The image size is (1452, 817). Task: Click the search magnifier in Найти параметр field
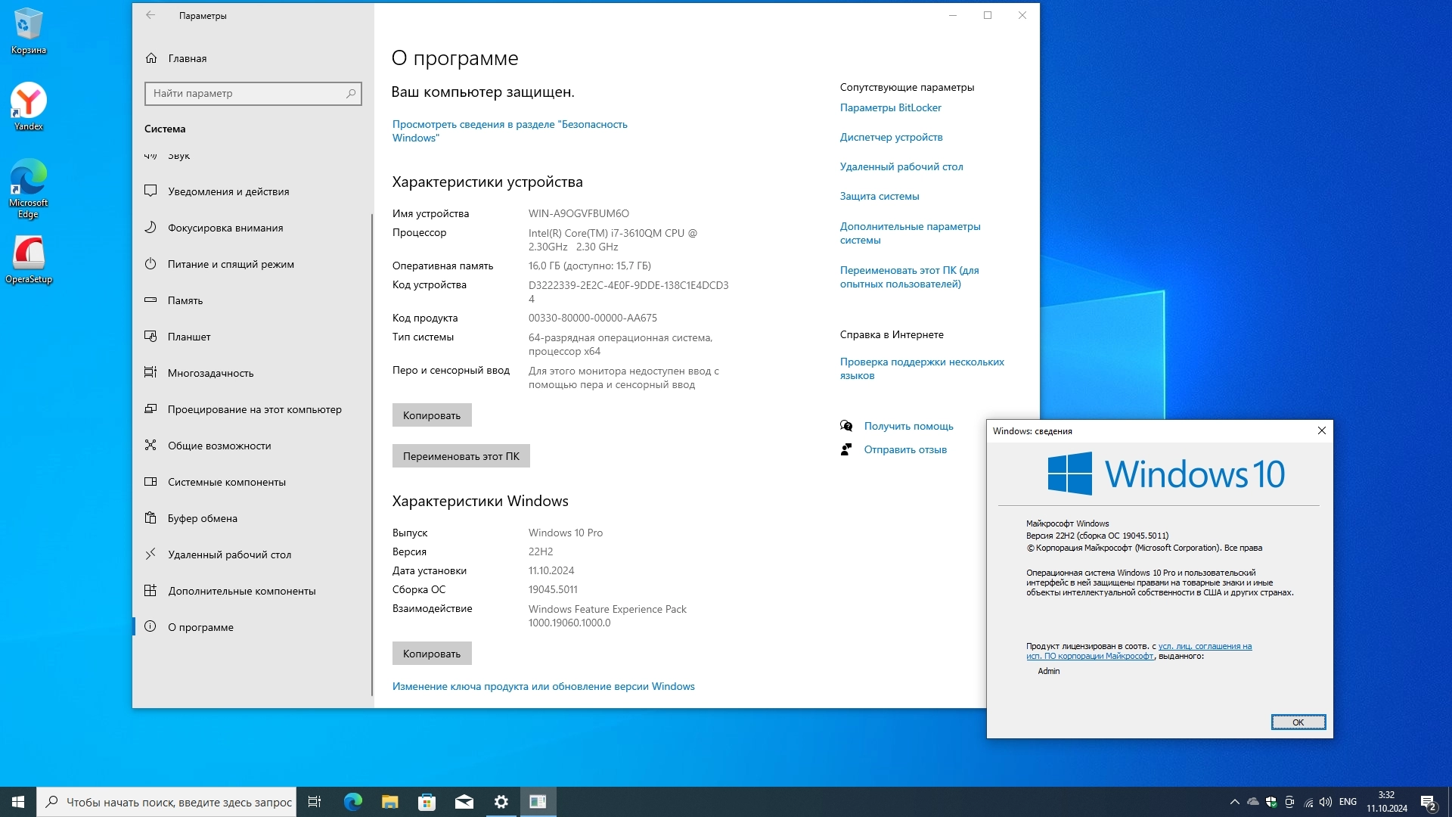[351, 94]
